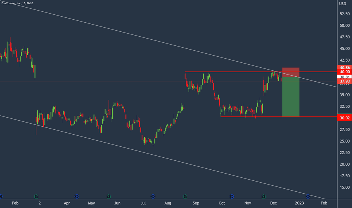Click the 15.00 price axis label
This screenshot has width=352, height=208.
(x=344, y=187)
